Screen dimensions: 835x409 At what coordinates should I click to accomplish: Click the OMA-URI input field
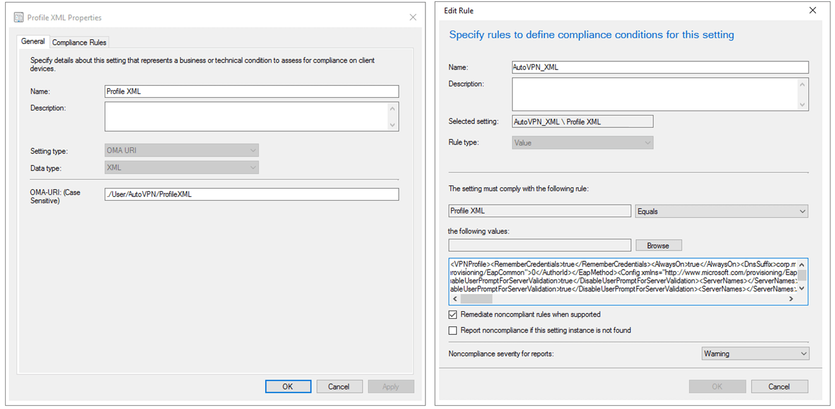coord(251,194)
